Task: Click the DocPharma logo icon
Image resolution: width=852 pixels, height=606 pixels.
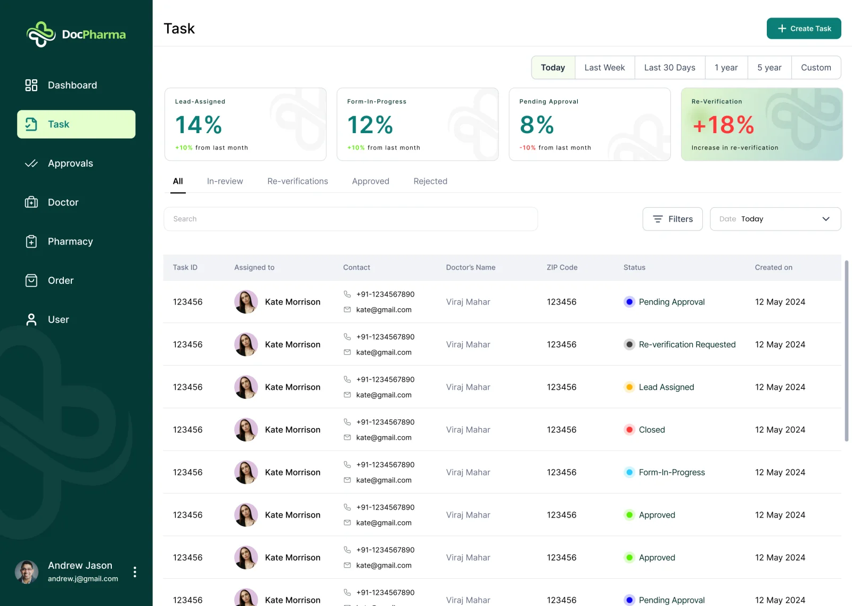Action: click(x=41, y=34)
